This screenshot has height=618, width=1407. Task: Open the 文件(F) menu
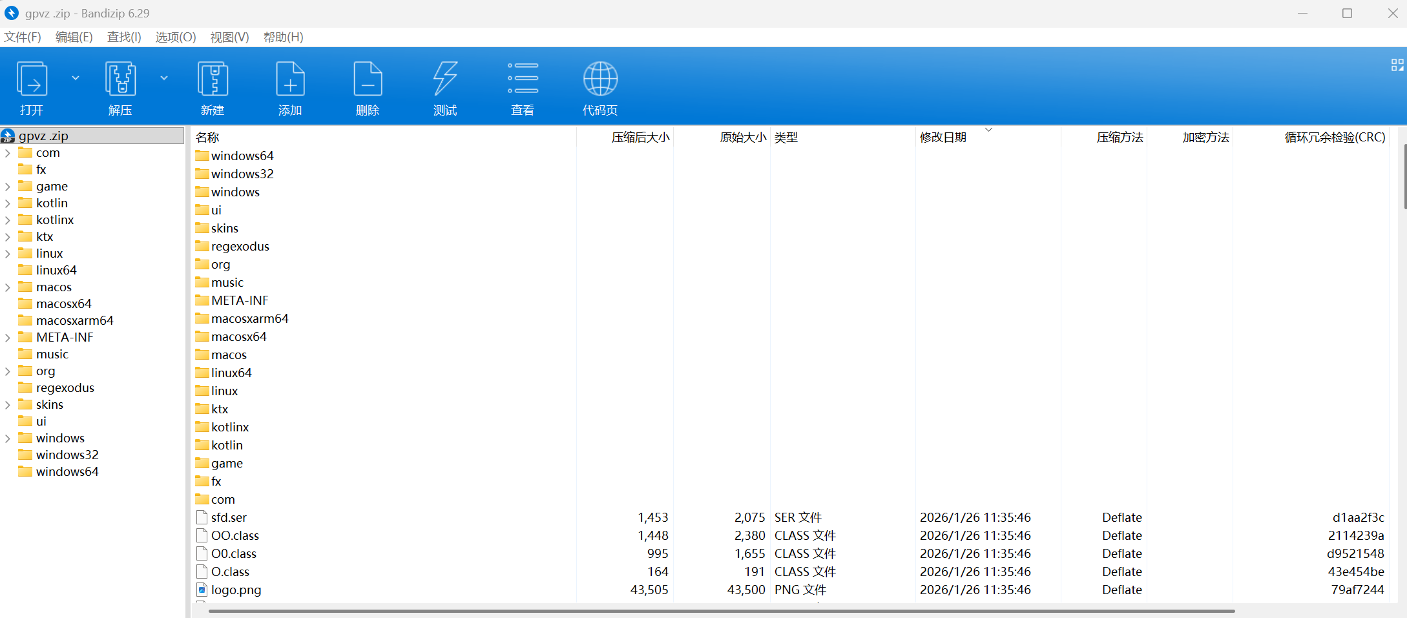click(x=23, y=37)
